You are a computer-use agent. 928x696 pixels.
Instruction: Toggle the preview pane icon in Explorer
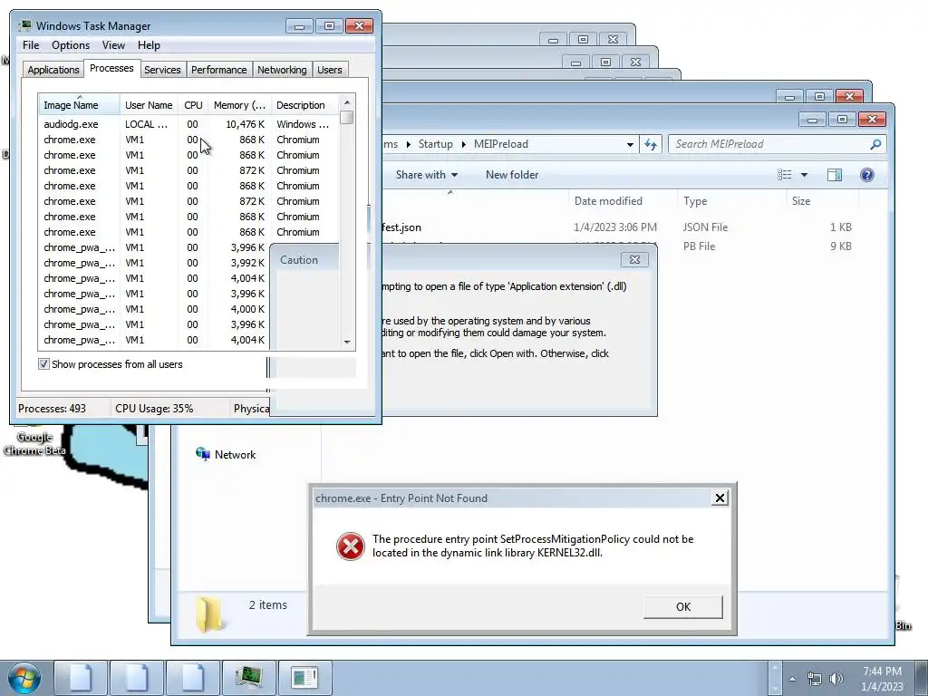pyautogui.click(x=835, y=175)
